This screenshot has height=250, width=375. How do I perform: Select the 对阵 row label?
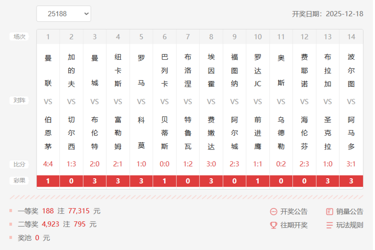tap(19, 101)
